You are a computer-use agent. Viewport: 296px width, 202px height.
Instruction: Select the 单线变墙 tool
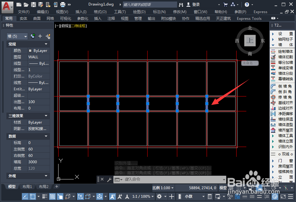(x=282, y=68)
